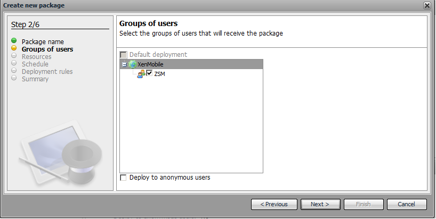The image size is (436, 219).
Task: Click the green Package name step bullet
Action: click(14, 41)
